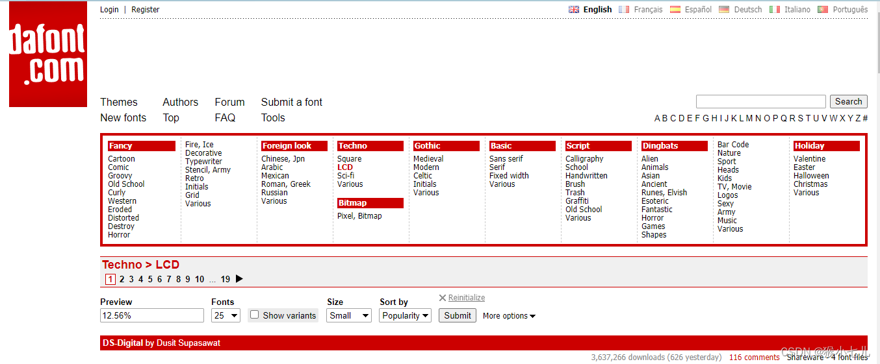The width and height of the screenshot is (880, 364).
Task: Expand More options
Action: pos(509,316)
